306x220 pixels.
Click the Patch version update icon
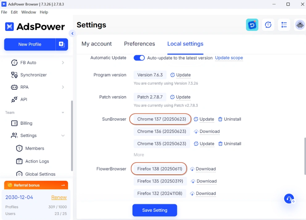[x=172, y=97]
